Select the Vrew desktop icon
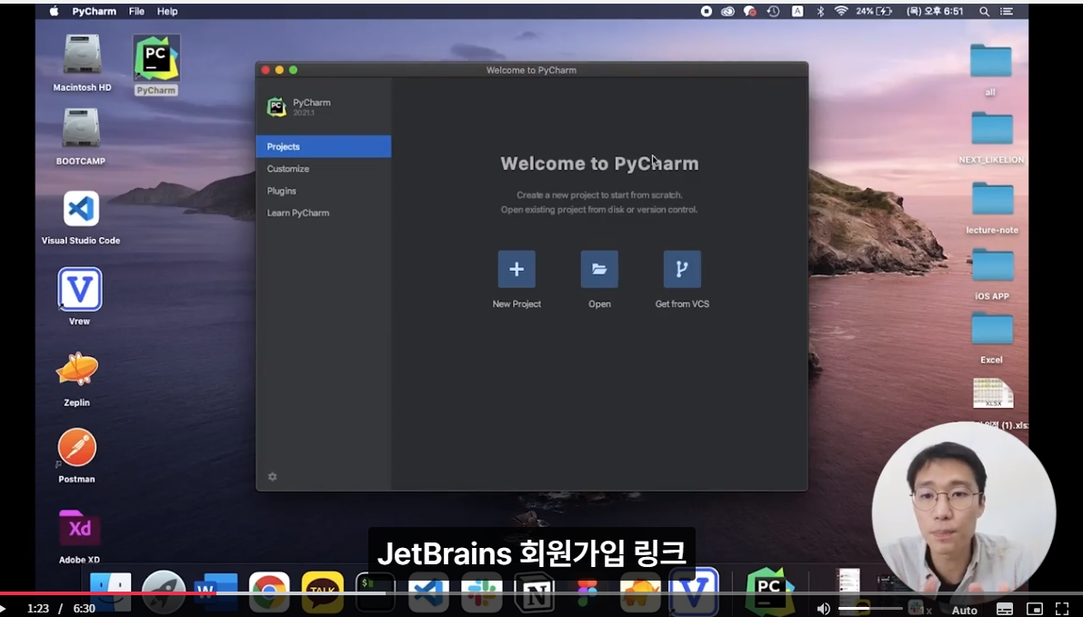The width and height of the screenshot is (1083, 617). [x=79, y=289]
